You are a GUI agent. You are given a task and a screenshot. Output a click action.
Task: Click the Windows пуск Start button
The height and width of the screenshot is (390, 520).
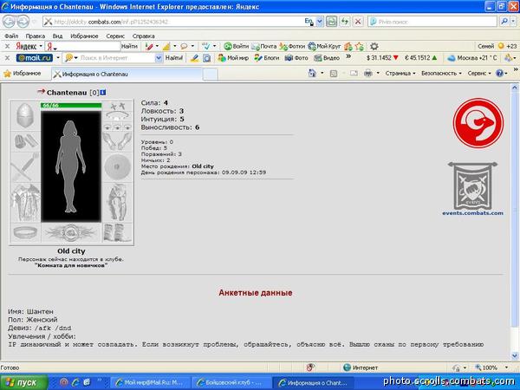pos(23,382)
